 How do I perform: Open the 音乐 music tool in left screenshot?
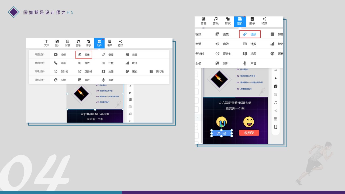point(78,43)
